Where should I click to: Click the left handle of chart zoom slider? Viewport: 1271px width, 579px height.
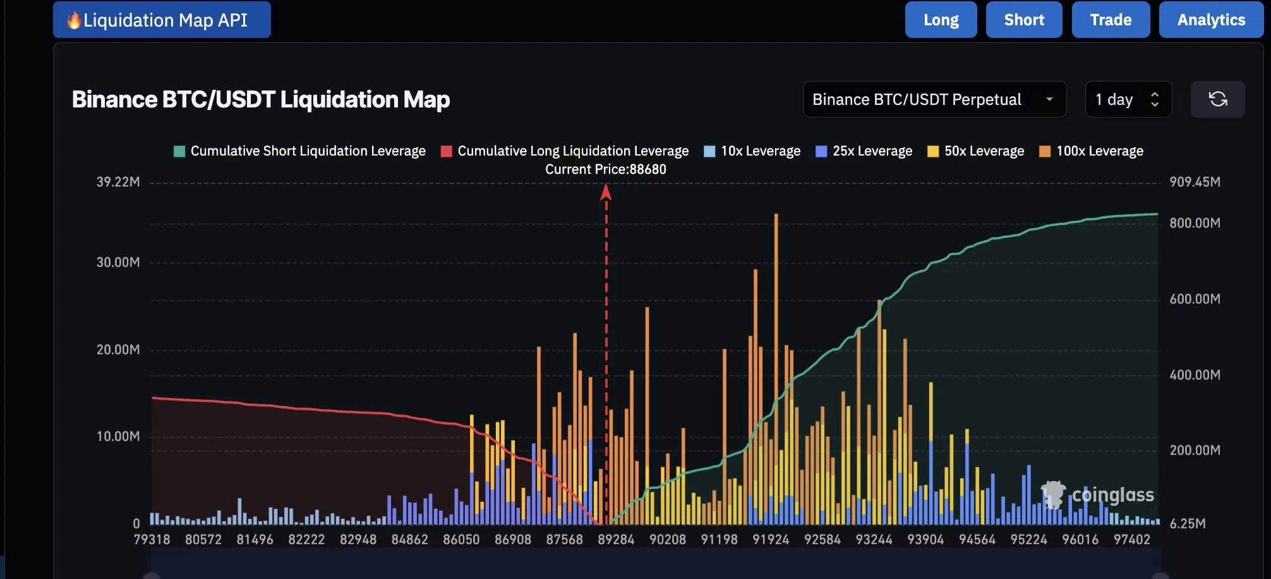[152, 575]
